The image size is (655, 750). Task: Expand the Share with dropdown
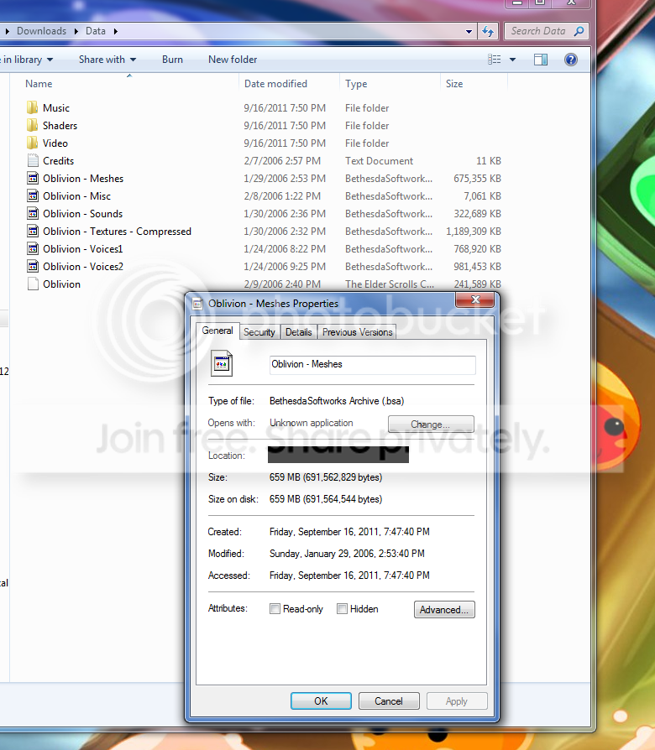tap(107, 60)
